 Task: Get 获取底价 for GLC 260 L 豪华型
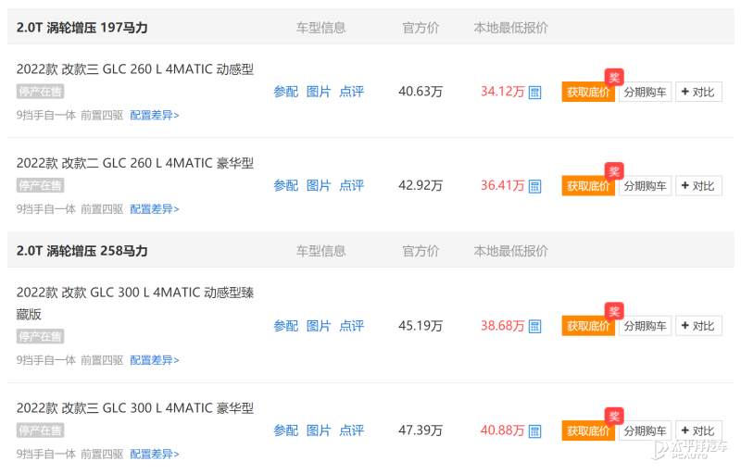pos(588,186)
